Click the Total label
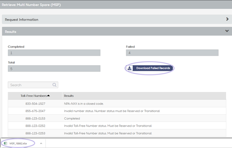The image size is (232, 148). [x=11, y=62]
